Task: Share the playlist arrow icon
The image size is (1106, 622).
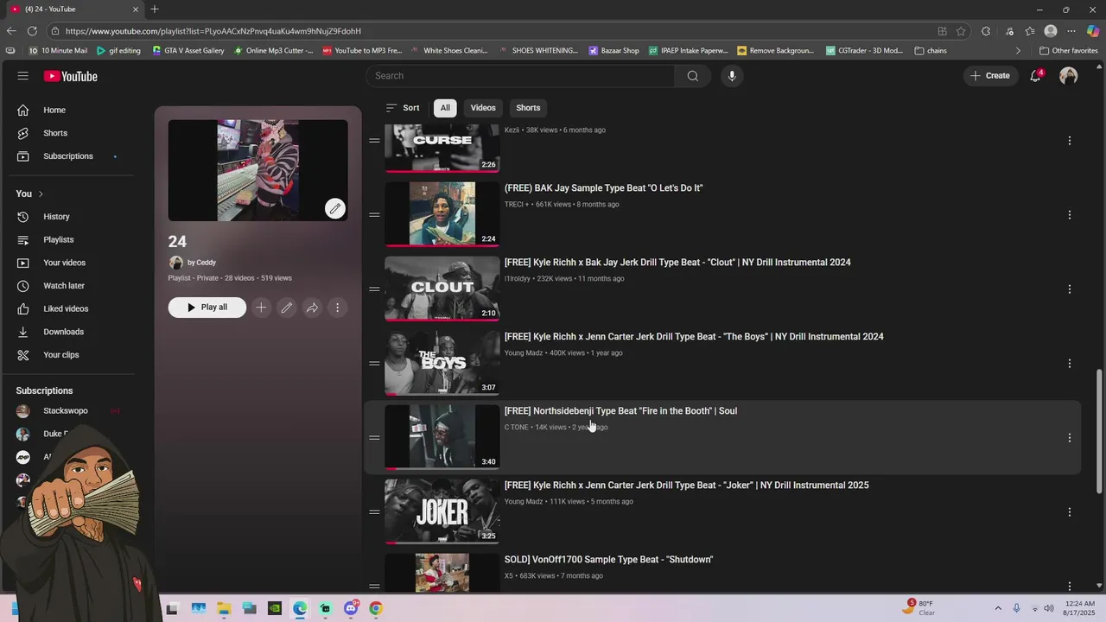Action: point(312,308)
